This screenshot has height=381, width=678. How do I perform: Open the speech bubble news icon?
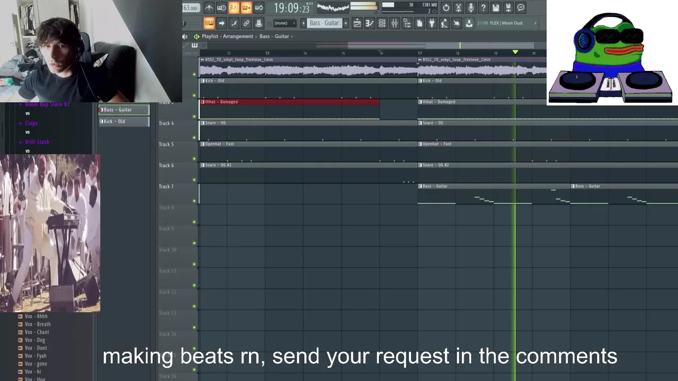(521, 8)
